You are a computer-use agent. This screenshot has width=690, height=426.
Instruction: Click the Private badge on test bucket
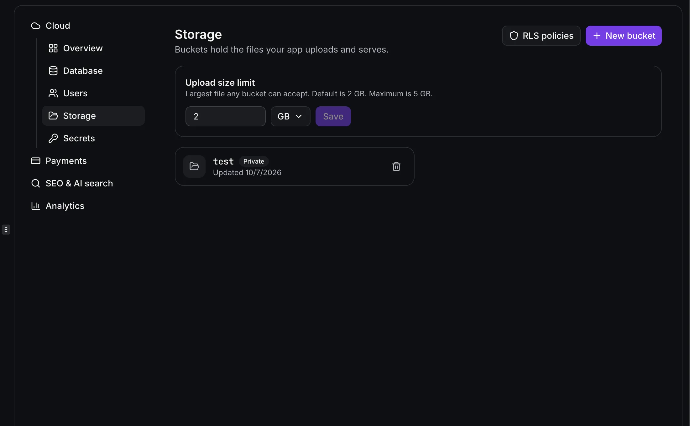tap(254, 161)
